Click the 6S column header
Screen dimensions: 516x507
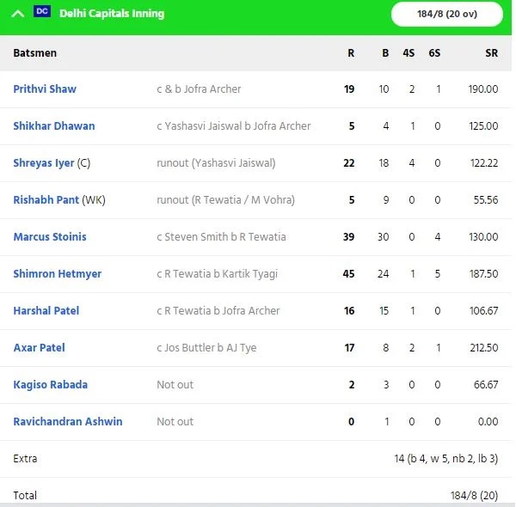[x=434, y=53]
